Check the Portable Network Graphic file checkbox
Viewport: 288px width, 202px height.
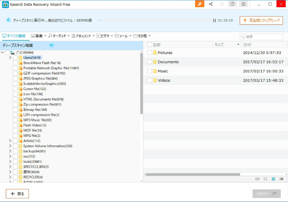pos(15,68)
